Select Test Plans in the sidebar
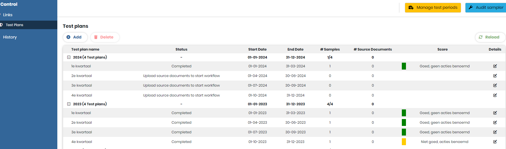 [29, 25]
